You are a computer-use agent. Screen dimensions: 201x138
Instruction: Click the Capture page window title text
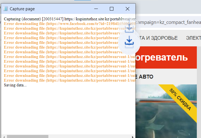(x=22, y=9)
